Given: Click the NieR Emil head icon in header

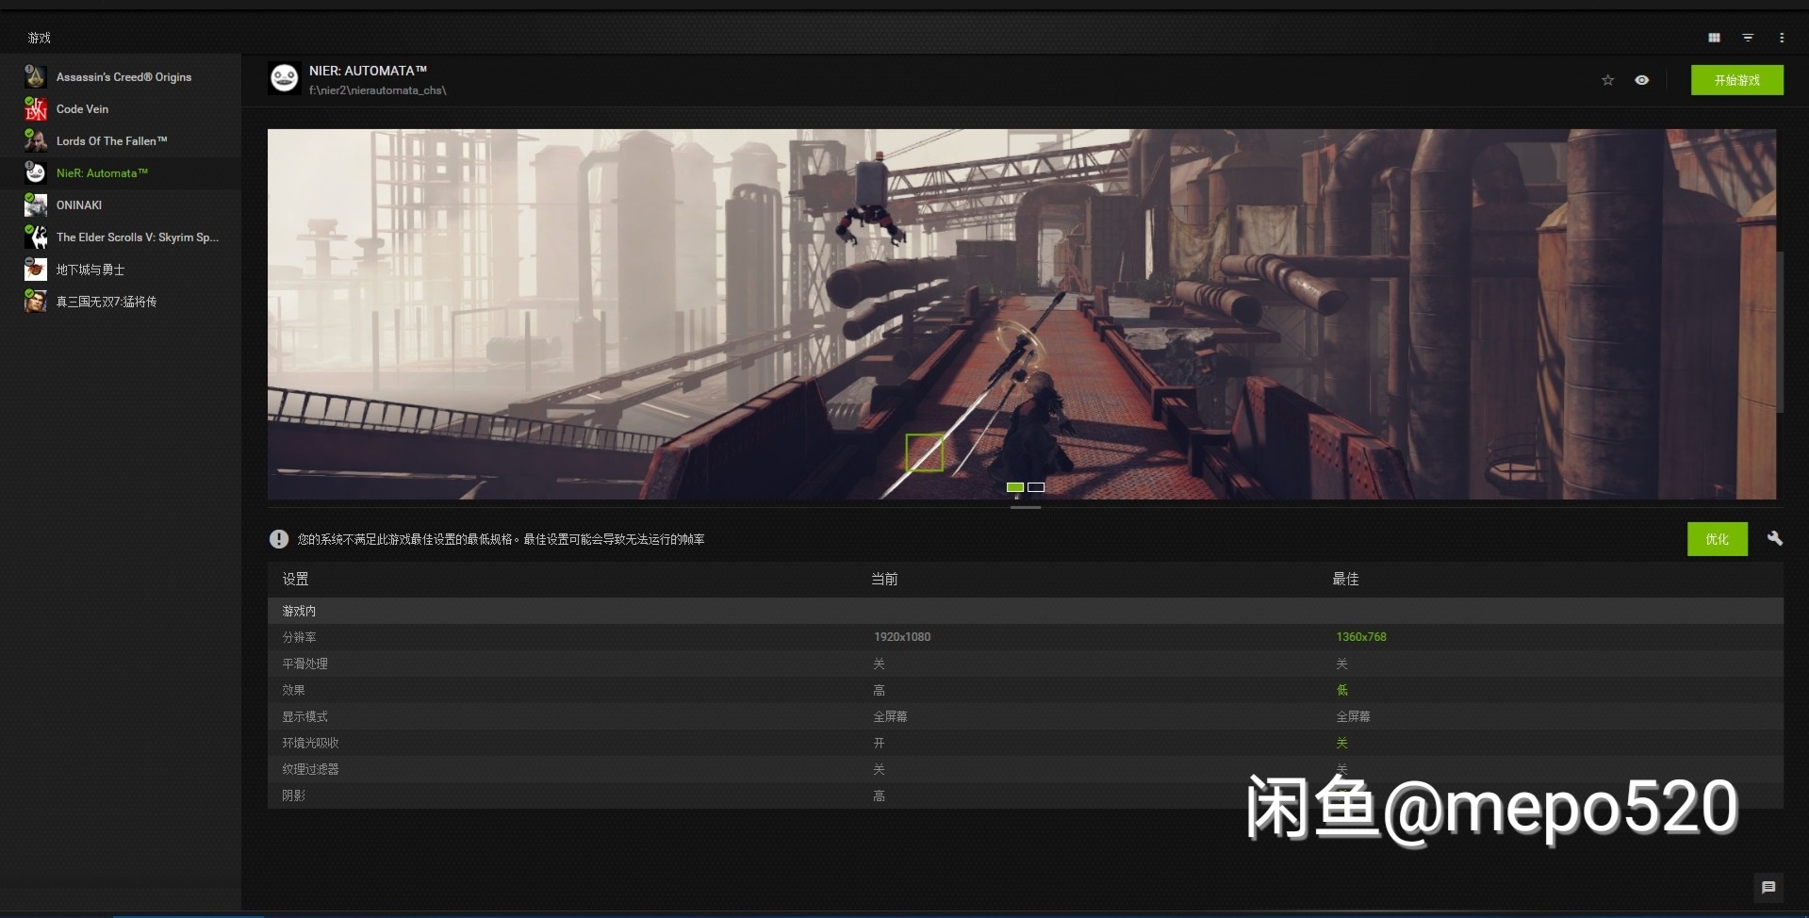Looking at the screenshot, I should [285, 78].
